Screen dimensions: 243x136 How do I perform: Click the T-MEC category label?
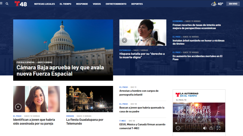coord(122,121)
